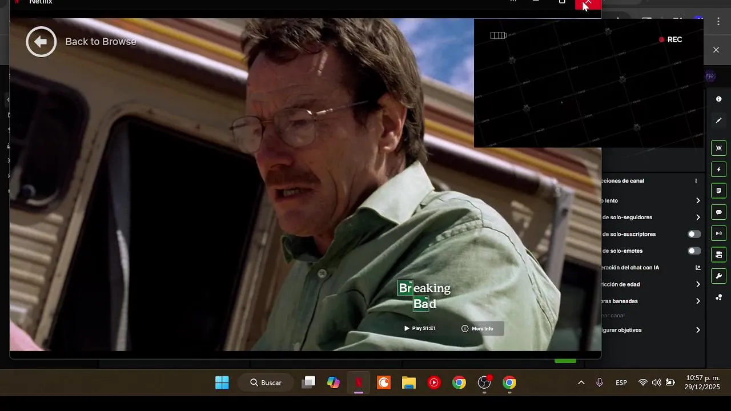Screen dimensions: 731x411
Task: Expand the 'ras baneadas' row chevron
Action: (x=698, y=301)
